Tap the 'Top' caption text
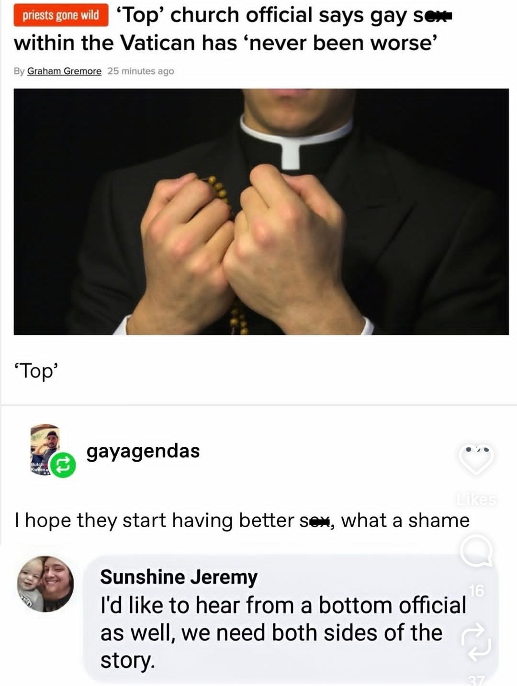Image resolution: width=517 pixels, height=686 pixels. coord(36,371)
